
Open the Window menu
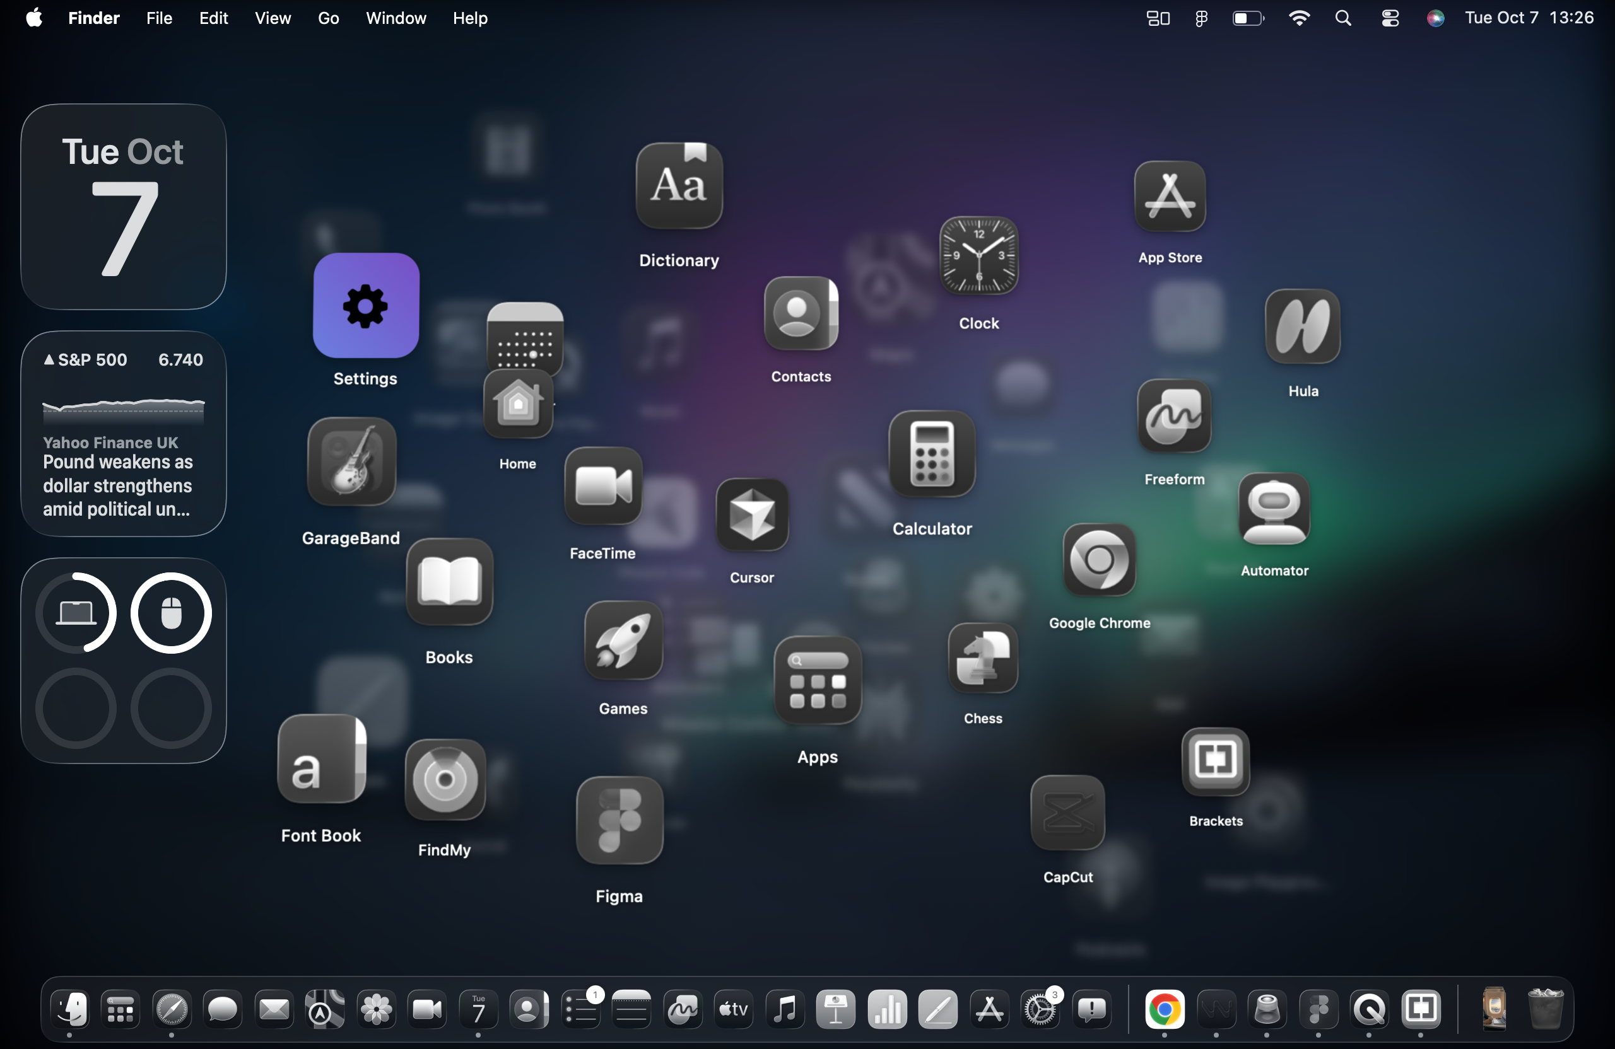click(396, 18)
